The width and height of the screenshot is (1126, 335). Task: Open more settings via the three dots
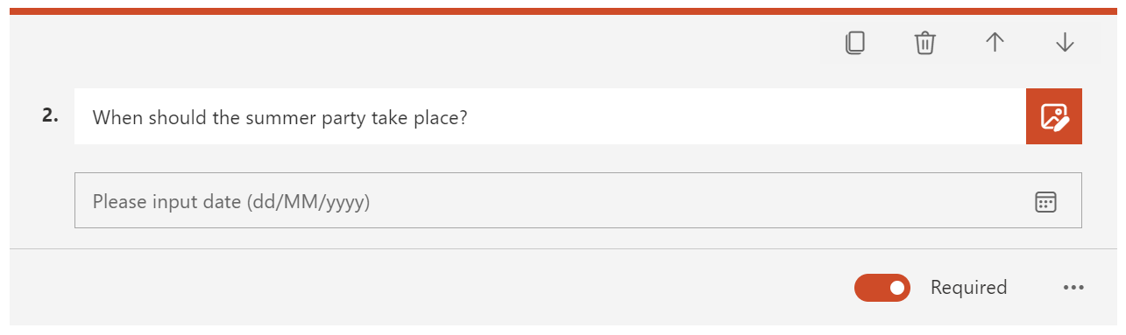pyautogui.click(x=1073, y=288)
